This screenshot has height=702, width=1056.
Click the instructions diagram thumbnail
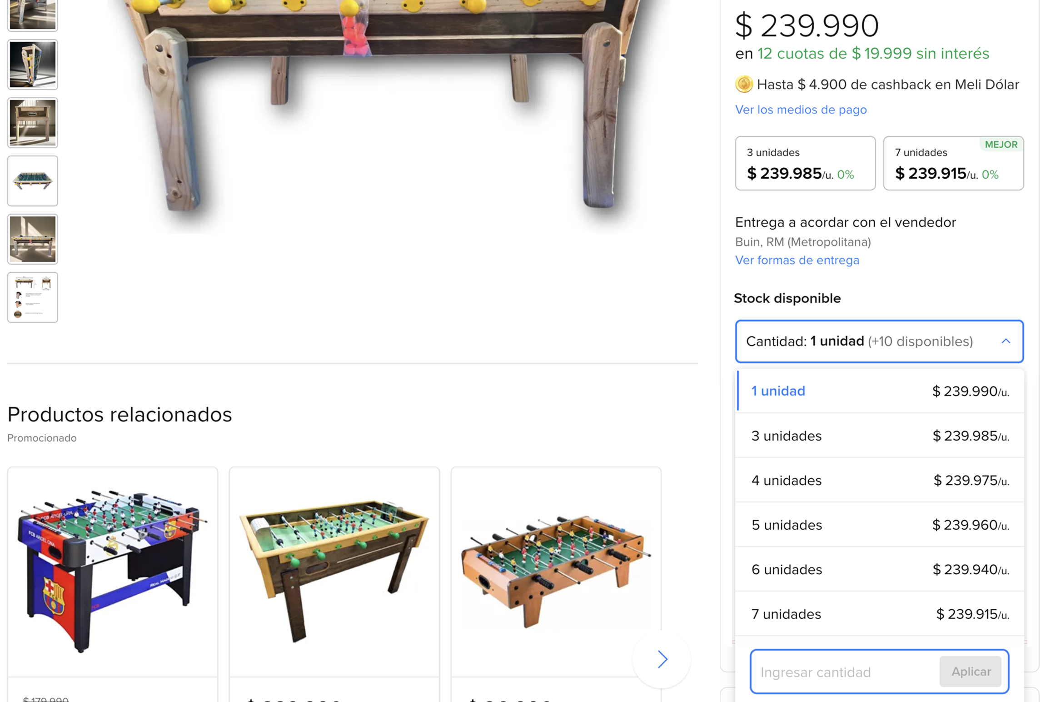pos(32,297)
